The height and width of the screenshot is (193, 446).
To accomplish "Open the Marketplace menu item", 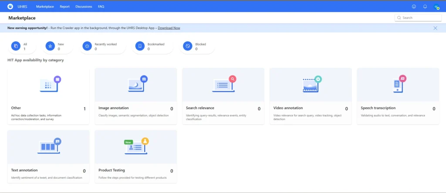I will point(45,7).
